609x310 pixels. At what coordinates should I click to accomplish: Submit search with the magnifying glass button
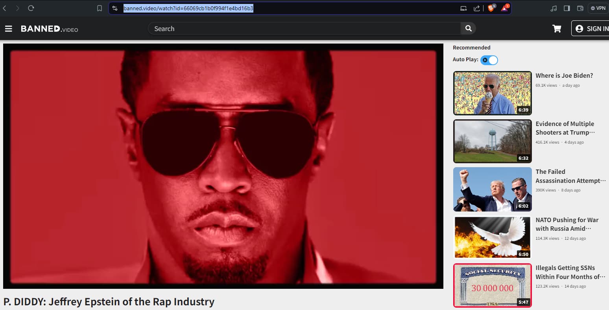pos(468,28)
